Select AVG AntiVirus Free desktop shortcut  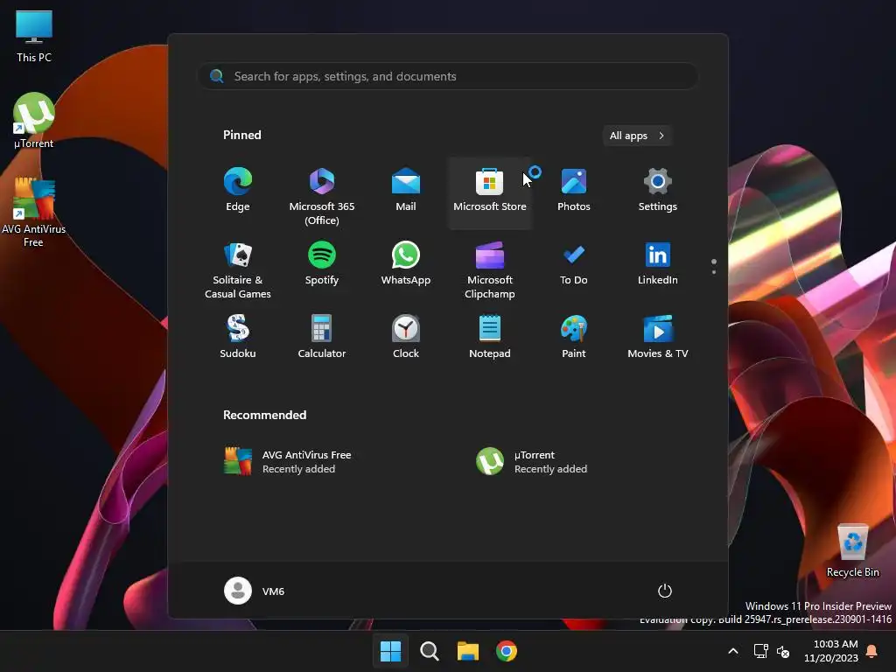pos(34,213)
